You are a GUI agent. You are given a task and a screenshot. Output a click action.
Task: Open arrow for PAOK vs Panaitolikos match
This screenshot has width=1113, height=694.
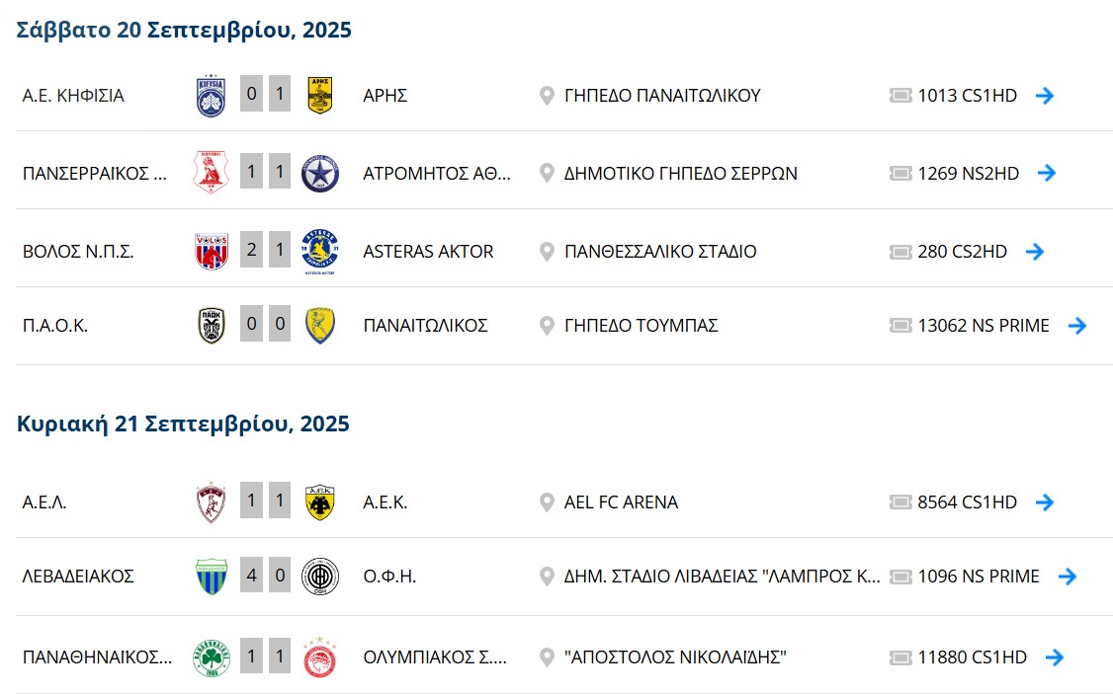1076,326
